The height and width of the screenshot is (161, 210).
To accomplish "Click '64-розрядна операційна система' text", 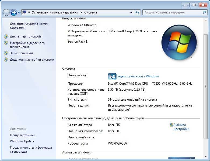I will click(132, 100).
